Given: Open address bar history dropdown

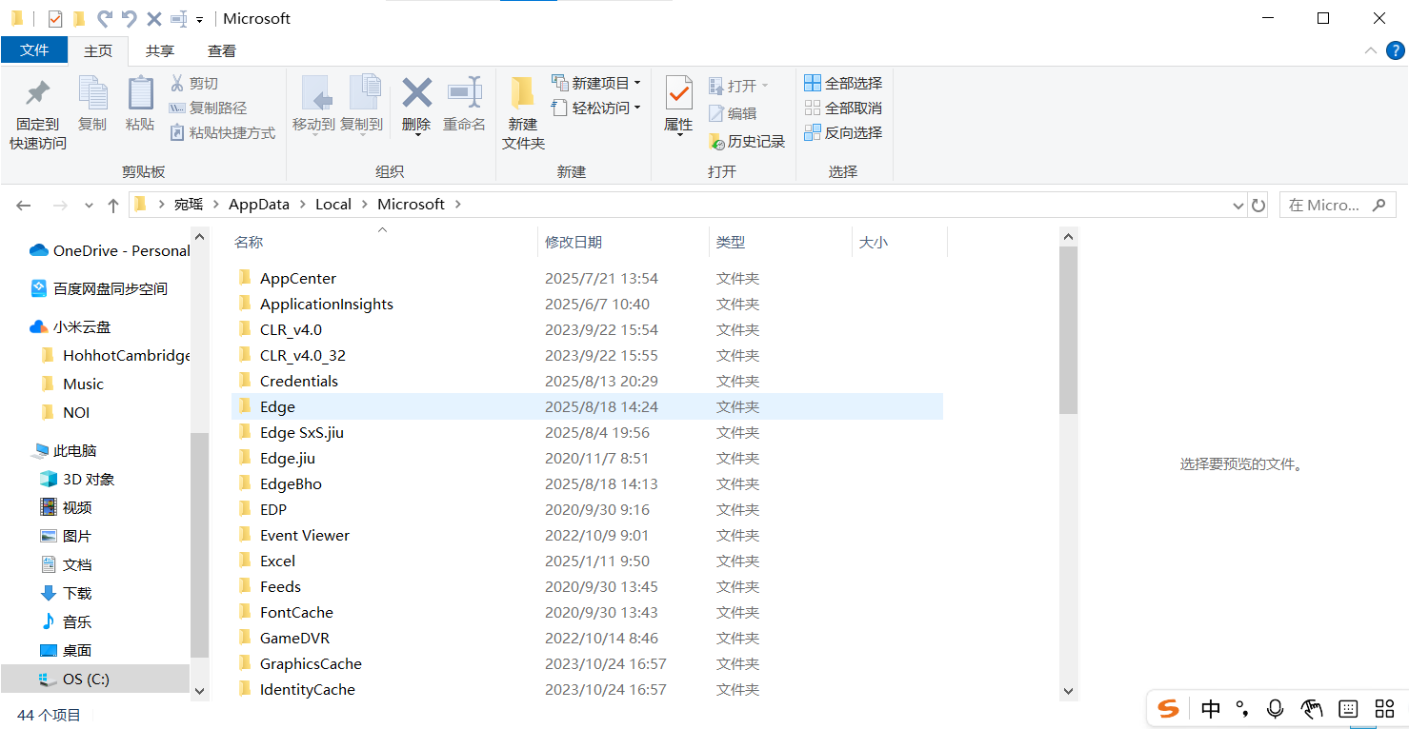Looking at the screenshot, I should click(x=1238, y=205).
